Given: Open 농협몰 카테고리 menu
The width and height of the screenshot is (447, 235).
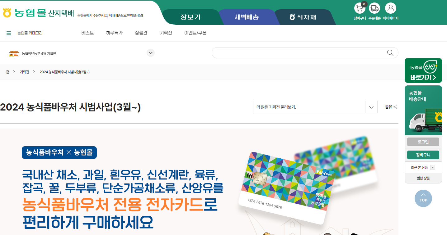Looking at the screenshot, I should coord(30,33).
